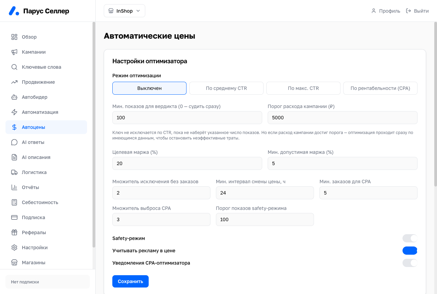Select По среднему CTR mode
437x294 pixels.
click(226, 88)
